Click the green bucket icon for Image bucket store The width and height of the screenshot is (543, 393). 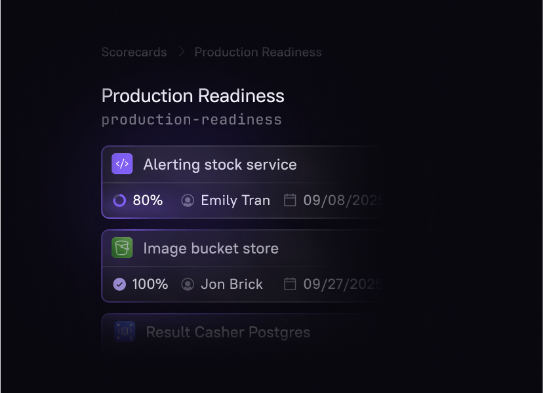point(122,248)
